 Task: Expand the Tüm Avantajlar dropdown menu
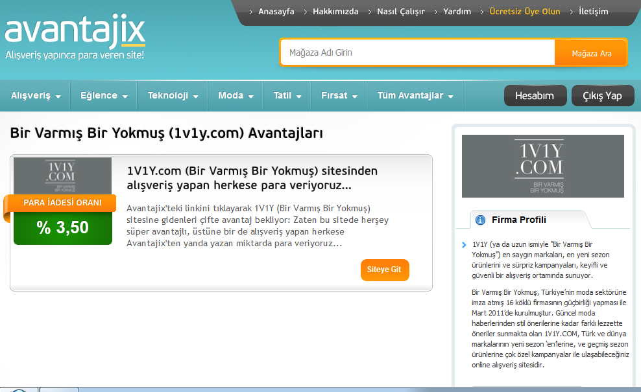click(x=415, y=95)
